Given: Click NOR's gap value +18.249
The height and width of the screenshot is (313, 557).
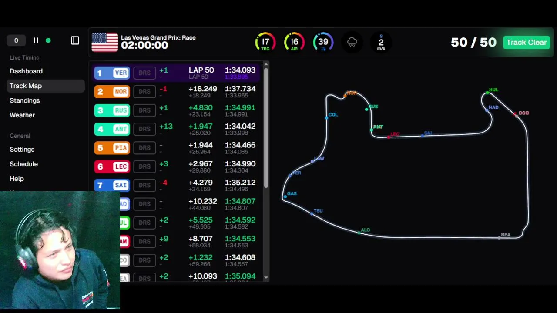Looking at the screenshot, I should (203, 89).
